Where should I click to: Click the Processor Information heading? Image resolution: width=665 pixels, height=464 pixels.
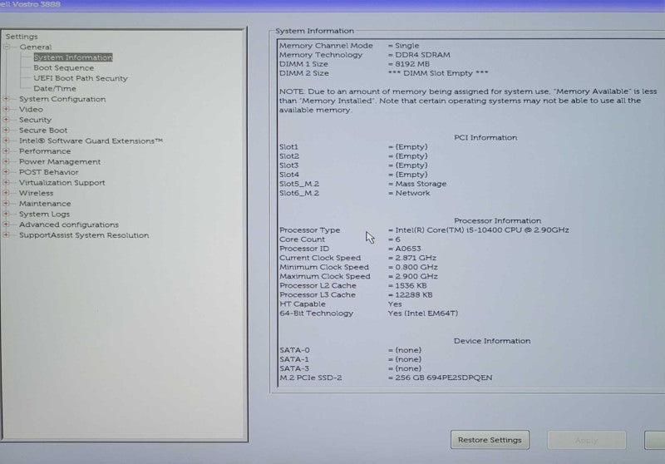coord(497,220)
